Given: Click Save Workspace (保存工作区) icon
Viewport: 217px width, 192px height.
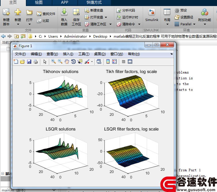Looking at the screenshot, I should (76, 12).
